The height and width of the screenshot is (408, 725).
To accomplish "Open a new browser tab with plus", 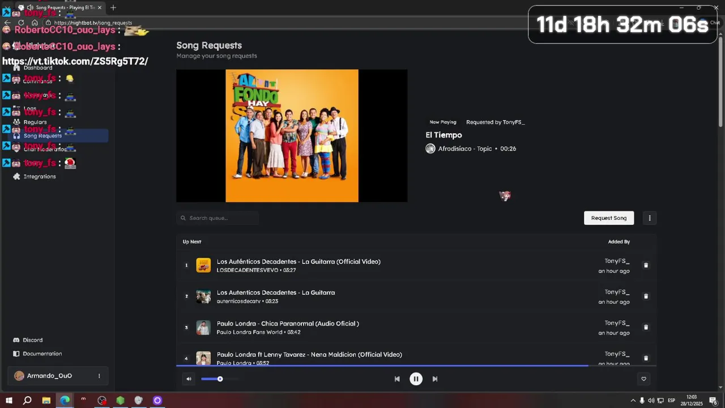I will (113, 7).
